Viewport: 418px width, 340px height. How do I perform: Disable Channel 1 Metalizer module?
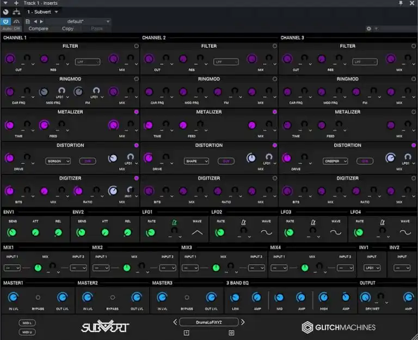click(136, 112)
